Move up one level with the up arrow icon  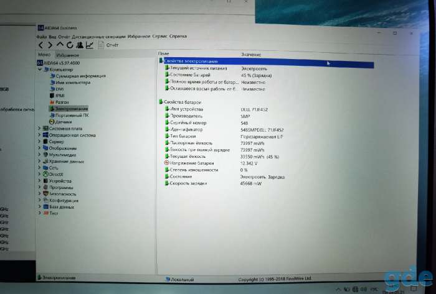tap(60, 44)
